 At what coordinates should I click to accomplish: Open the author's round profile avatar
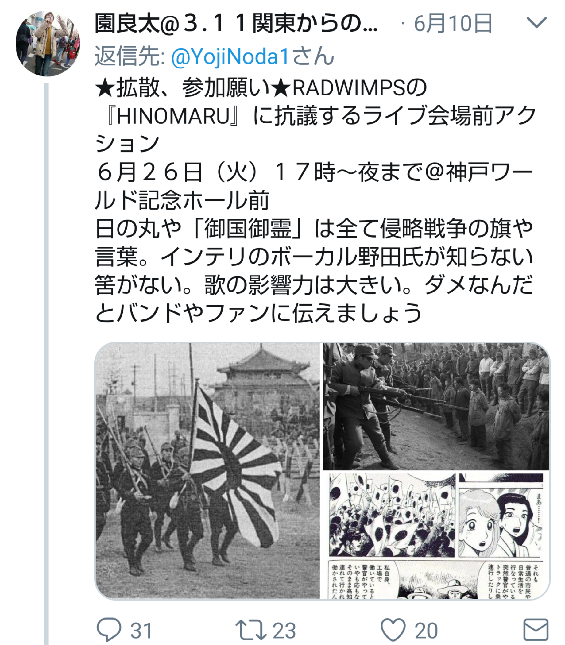(x=48, y=44)
